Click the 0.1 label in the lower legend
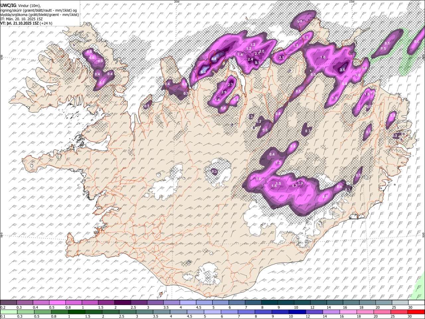Viewport: 425px width, 319px height. pos(3,316)
